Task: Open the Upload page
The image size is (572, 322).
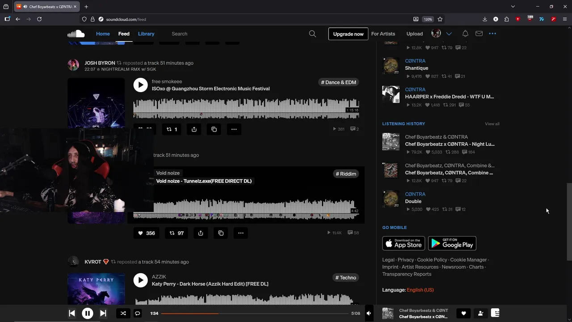Action: (415, 34)
